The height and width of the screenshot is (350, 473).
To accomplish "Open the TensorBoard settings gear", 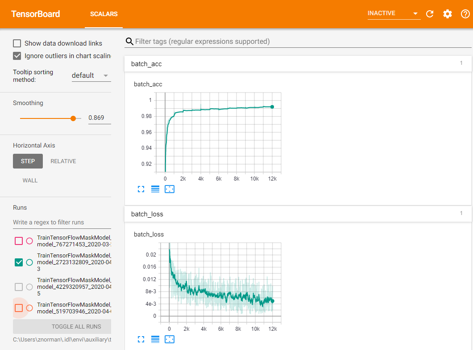I will [x=447, y=14].
